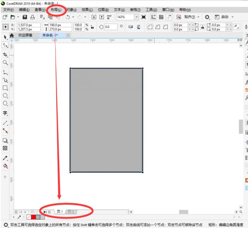248x228 pixels.
Task: Select the Color Eyedropper tool
Action: 5,158
